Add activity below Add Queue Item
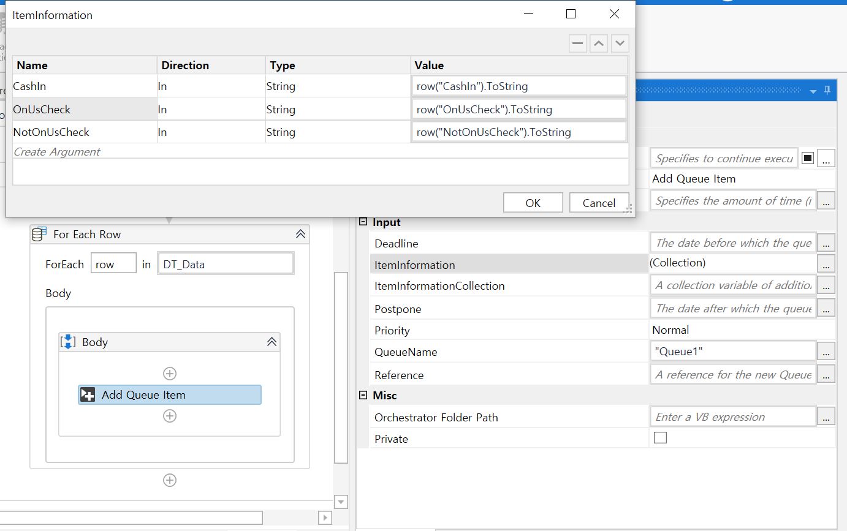847x531 pixels. tap(170, 416)
